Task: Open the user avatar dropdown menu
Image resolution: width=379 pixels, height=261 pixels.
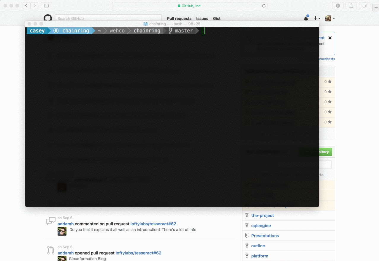Action: (x=330, y=18)
